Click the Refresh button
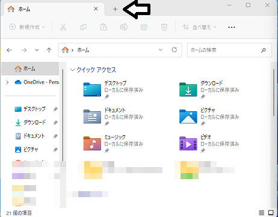This screenshot has height=217, width=278. click(175, 50)
